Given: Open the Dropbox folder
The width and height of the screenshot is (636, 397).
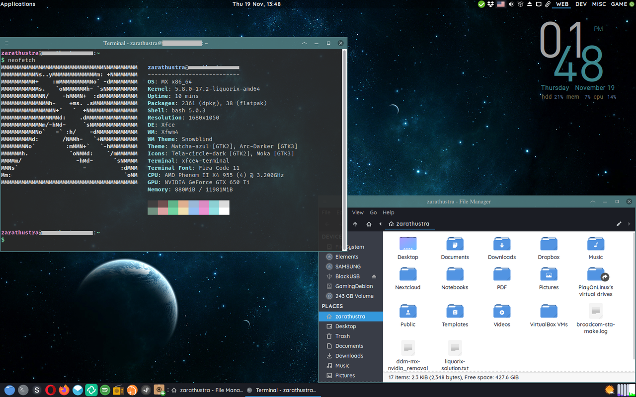Looking at the screenshot, I should [549, 248].
